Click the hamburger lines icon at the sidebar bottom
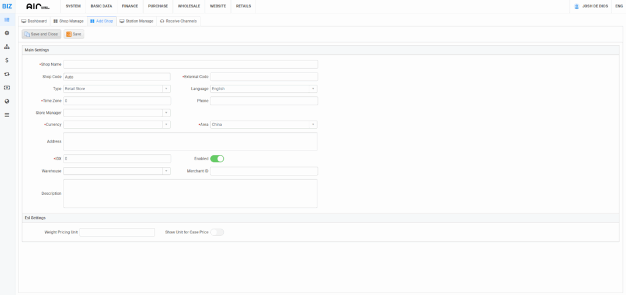This screenshot has width=626, height=295. tap(7, 115)
